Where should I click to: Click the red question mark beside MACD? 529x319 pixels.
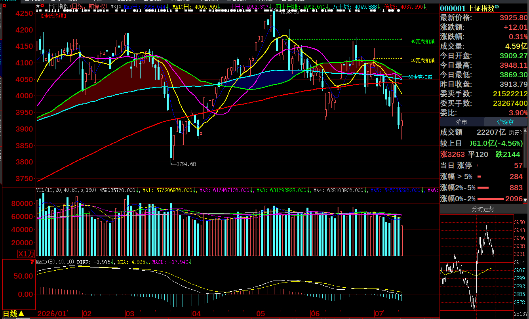click(x=32, y=262)
